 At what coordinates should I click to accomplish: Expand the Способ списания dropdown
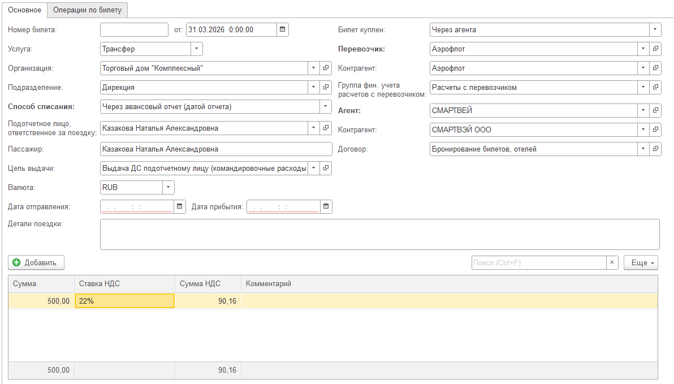[x=326, y=107]
